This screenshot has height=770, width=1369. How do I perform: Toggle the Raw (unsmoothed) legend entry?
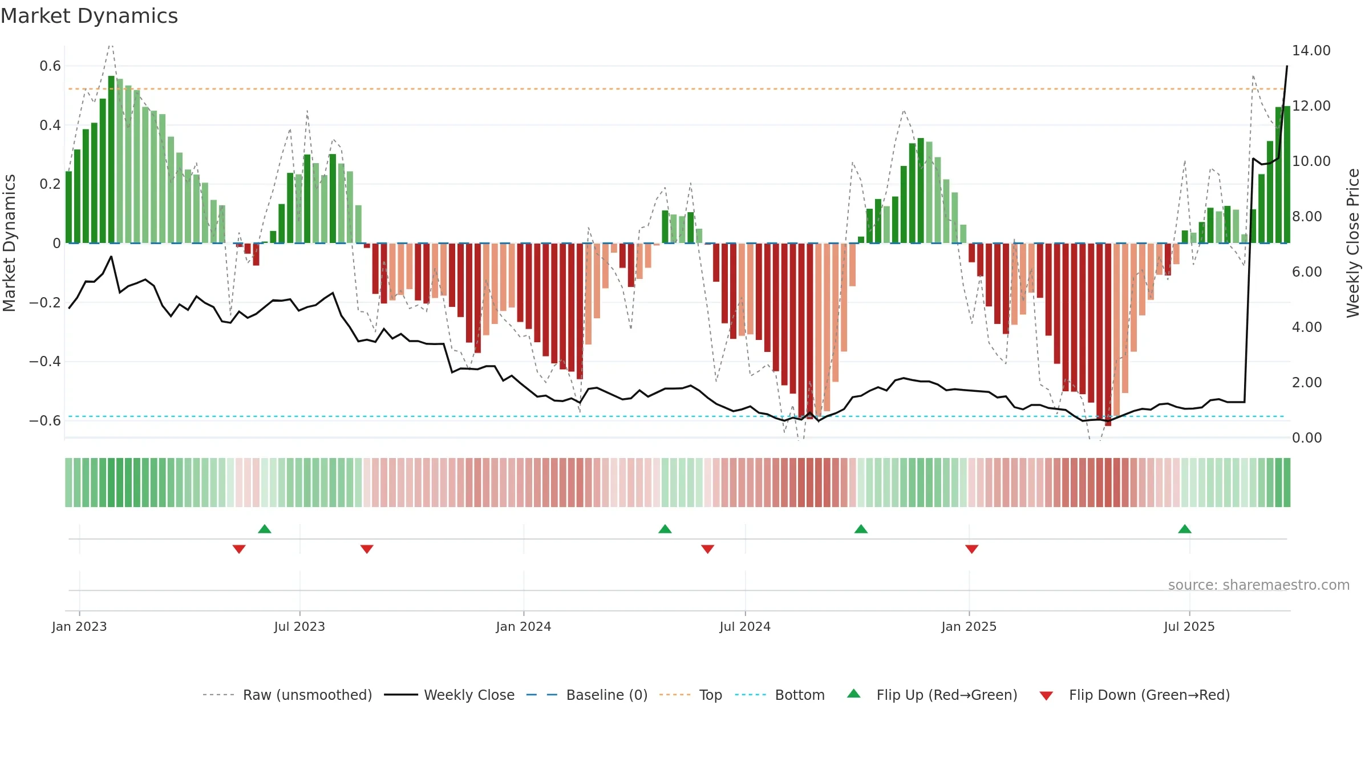[287, 695]
